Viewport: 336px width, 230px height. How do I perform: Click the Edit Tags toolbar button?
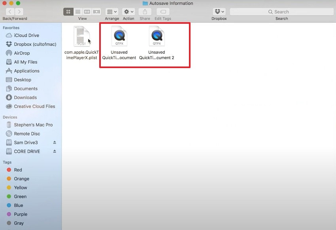point(163,11)
